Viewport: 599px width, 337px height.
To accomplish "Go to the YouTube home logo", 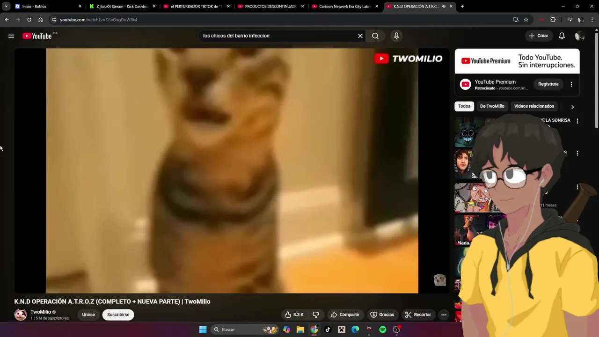I will (37, 36).
